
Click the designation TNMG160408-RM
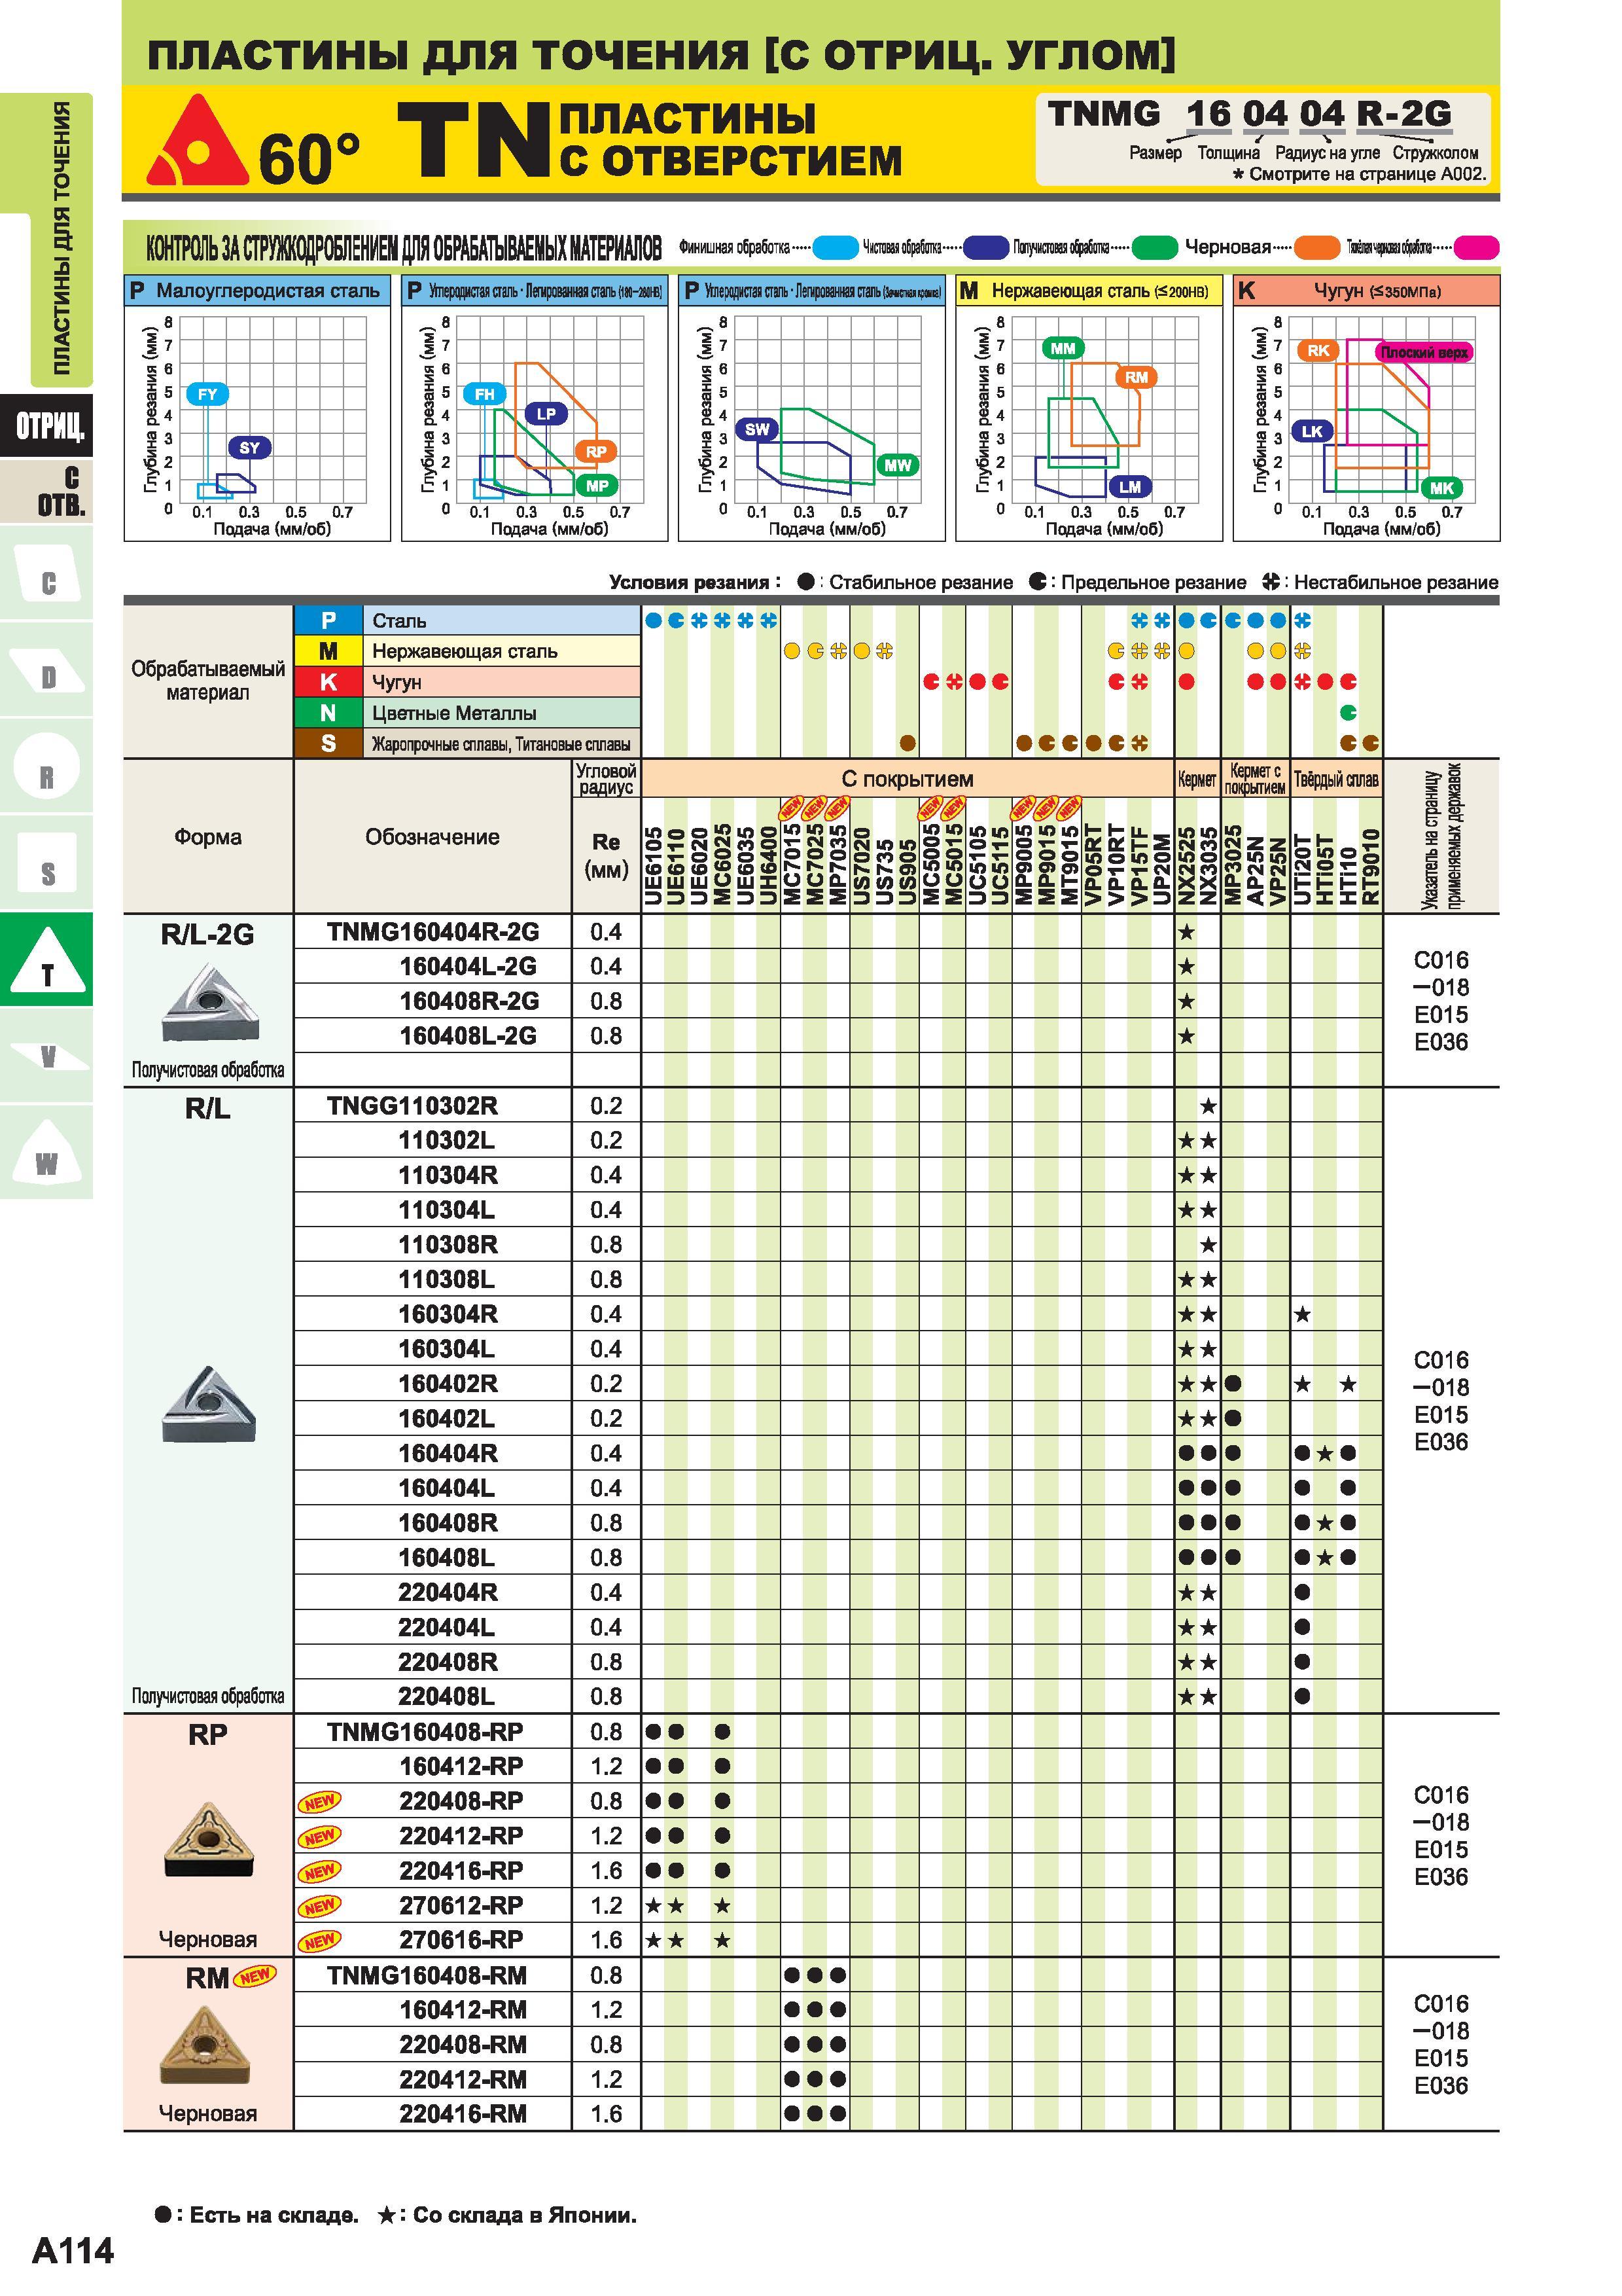click(x=427, y=1976)
